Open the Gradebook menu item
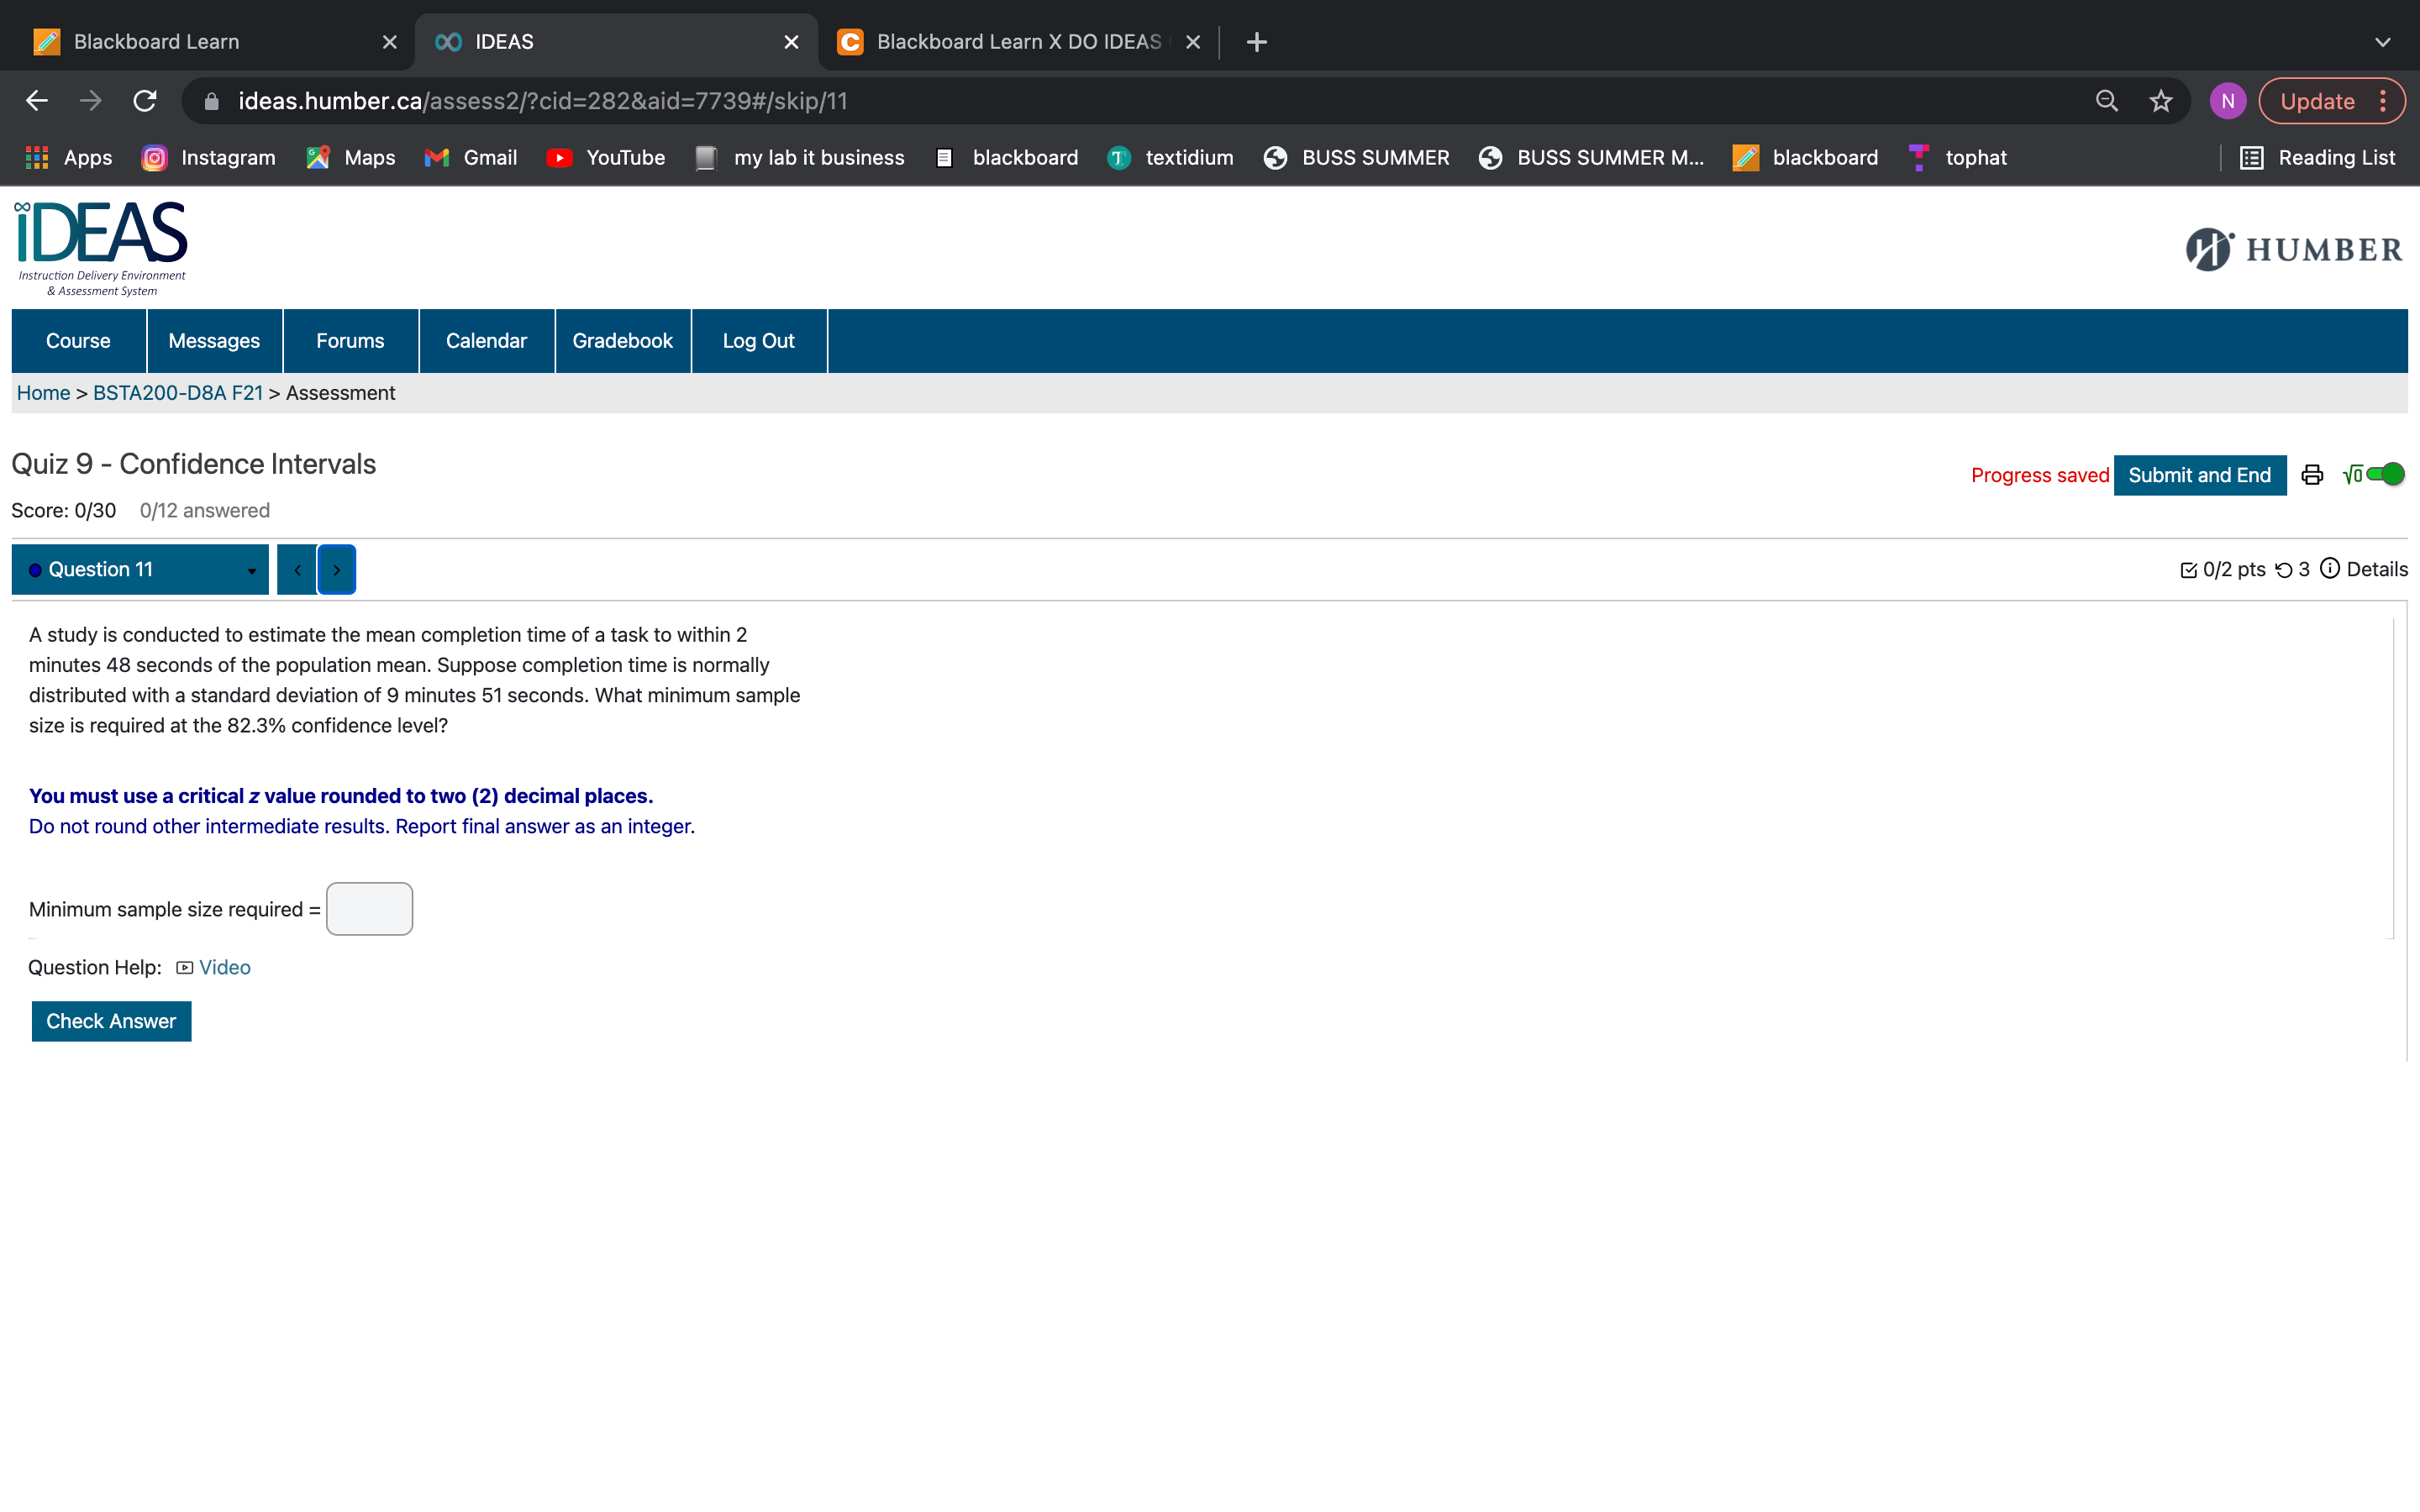 pos(622,341)
